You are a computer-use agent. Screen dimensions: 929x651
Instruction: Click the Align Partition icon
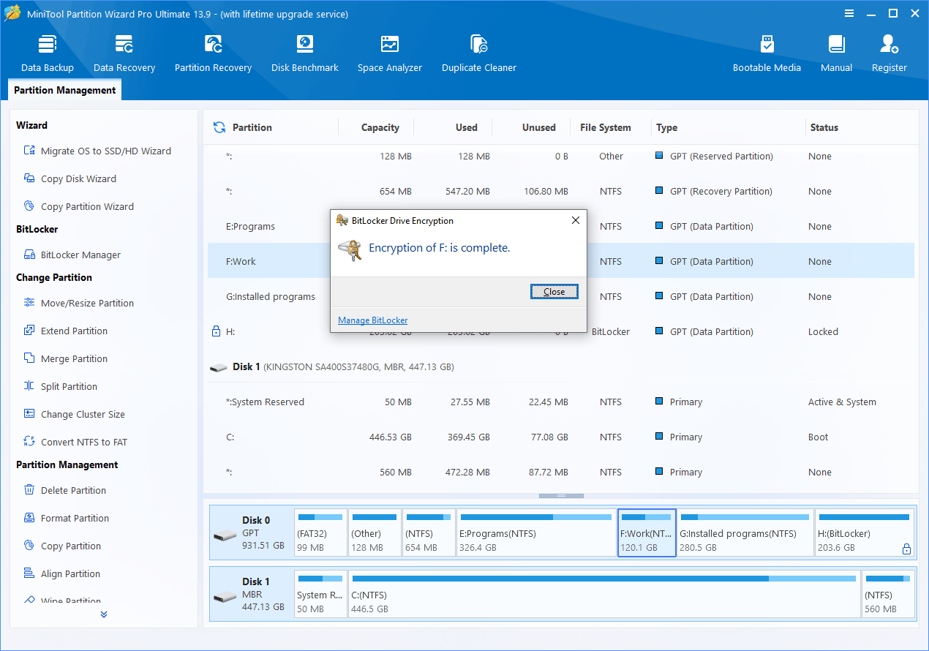(29, 573)
